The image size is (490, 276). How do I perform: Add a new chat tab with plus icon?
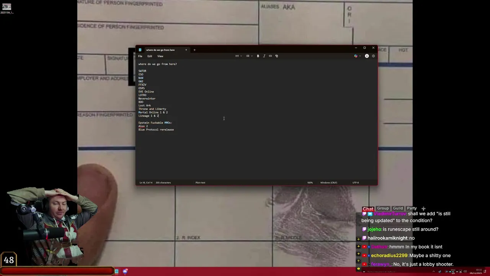pos(423,209)
